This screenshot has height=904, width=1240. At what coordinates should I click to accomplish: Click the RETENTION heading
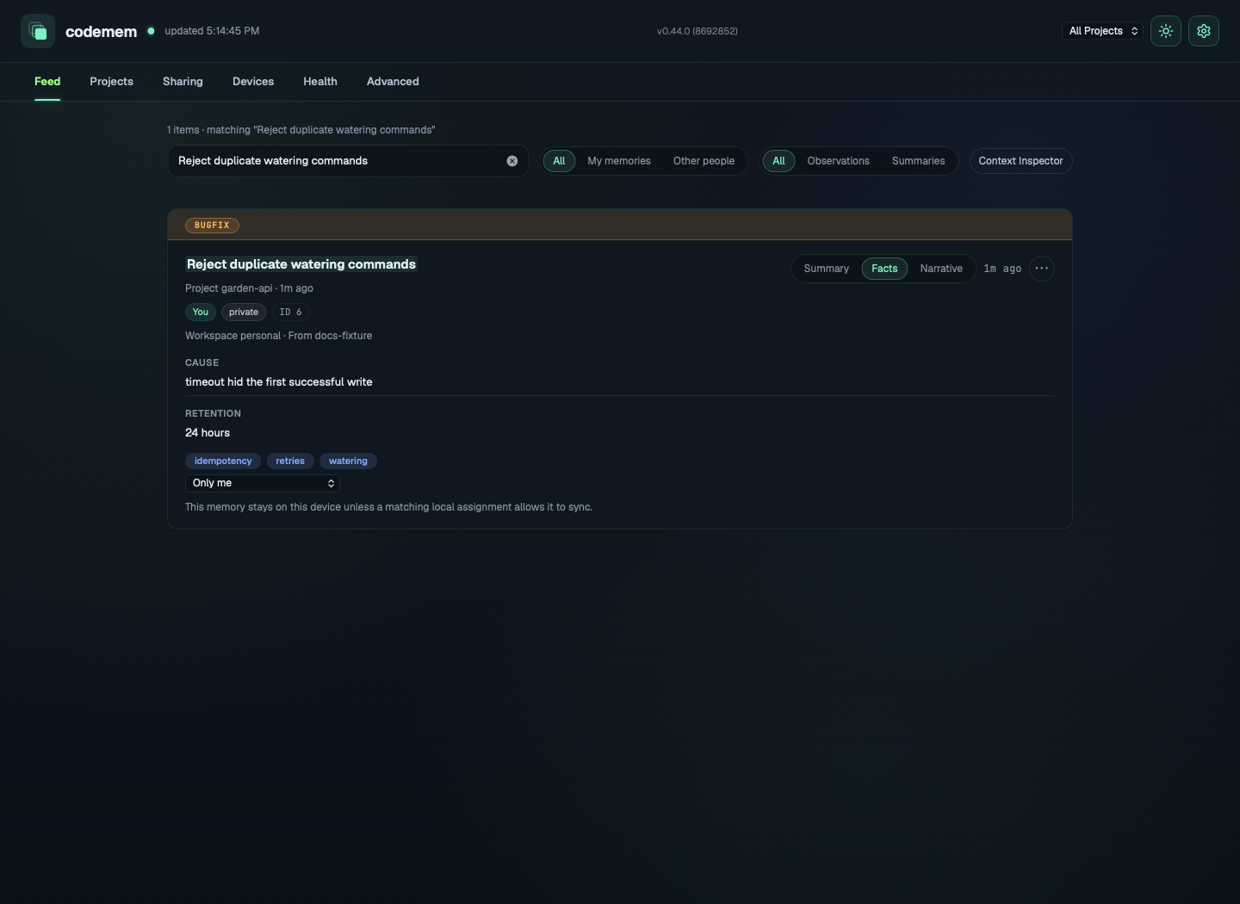(214, 414)
